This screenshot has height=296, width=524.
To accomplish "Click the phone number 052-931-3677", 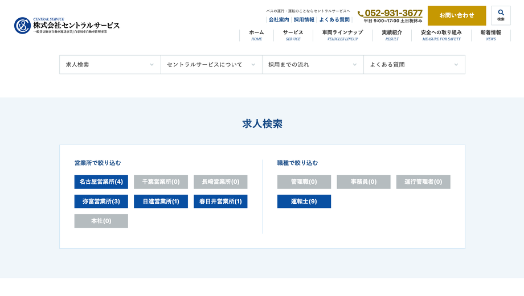I will point(393,13).
